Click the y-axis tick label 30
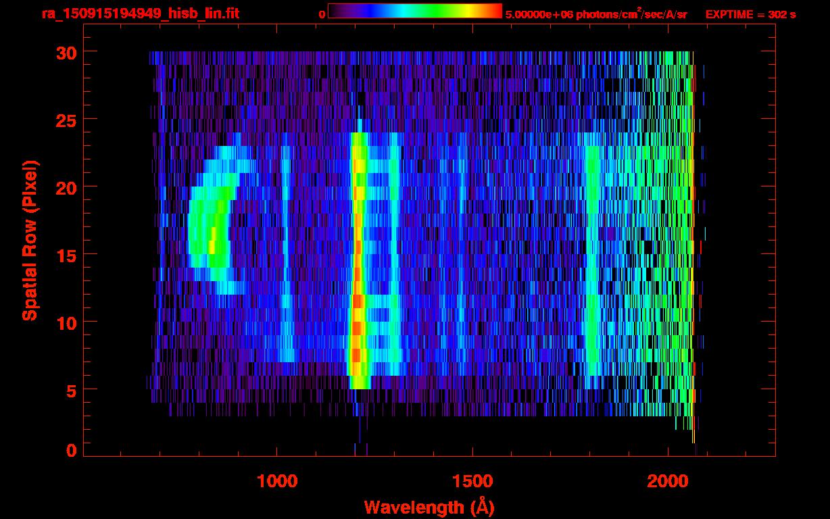The width and height of the screenshot is (830, 519). [66, 52]
